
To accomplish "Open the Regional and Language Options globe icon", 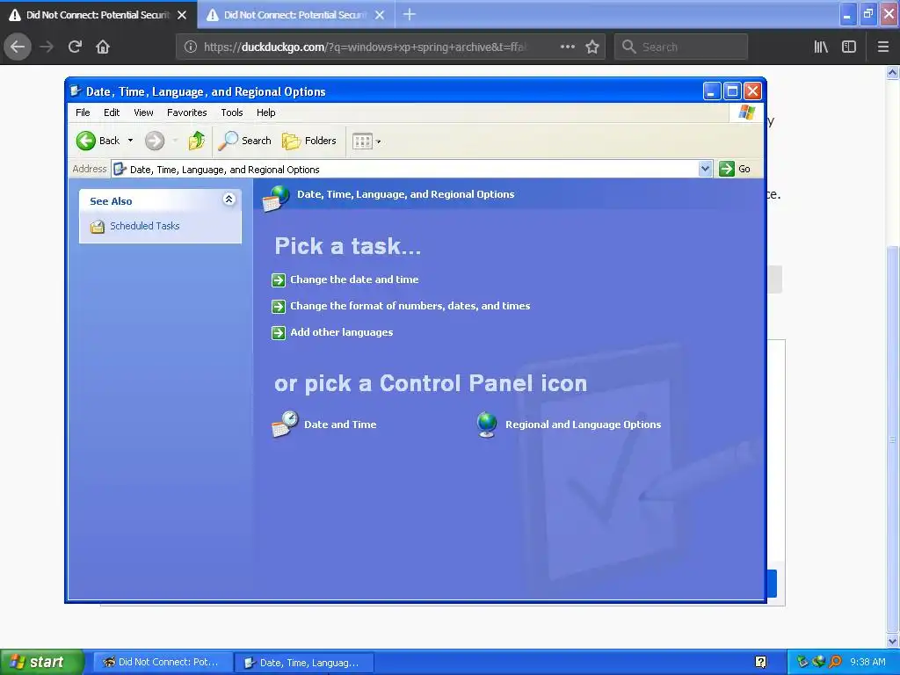I will click(x=487, y=425).
